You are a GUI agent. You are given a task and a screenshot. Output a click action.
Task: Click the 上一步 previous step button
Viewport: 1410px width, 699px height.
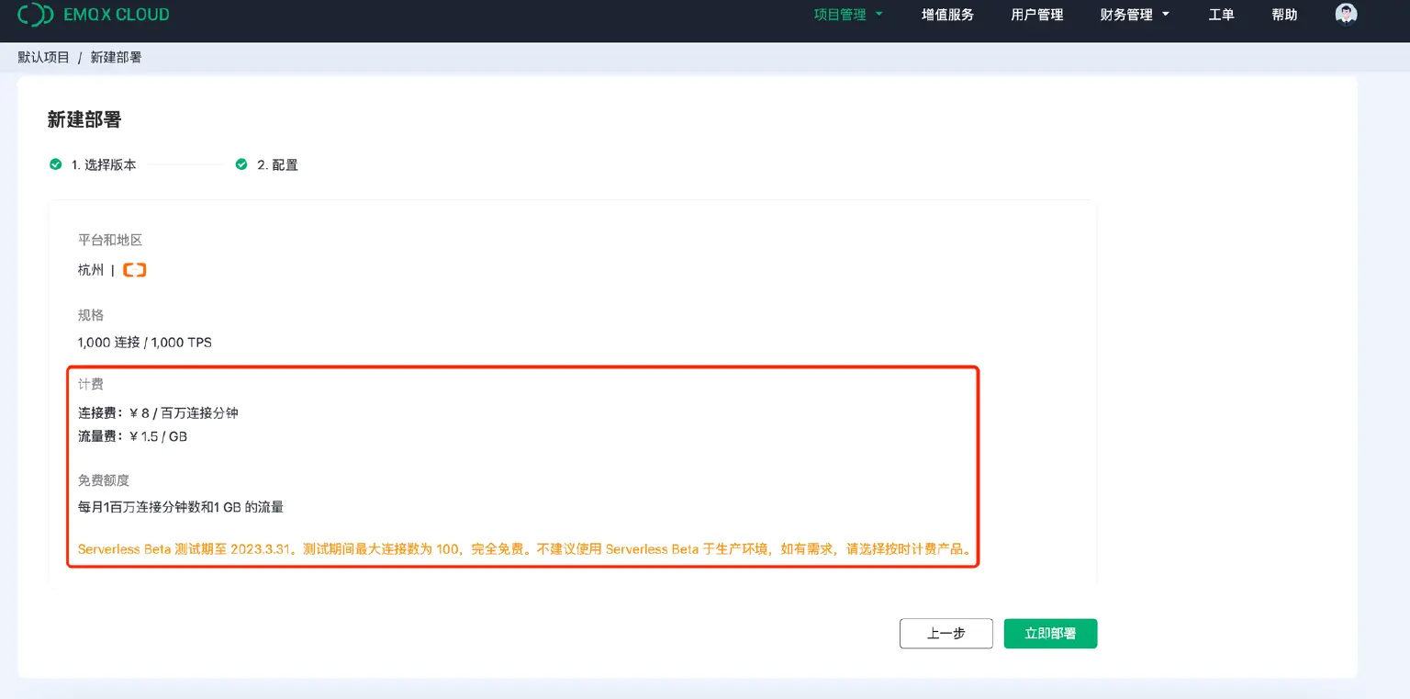click(x=946, y=633)
